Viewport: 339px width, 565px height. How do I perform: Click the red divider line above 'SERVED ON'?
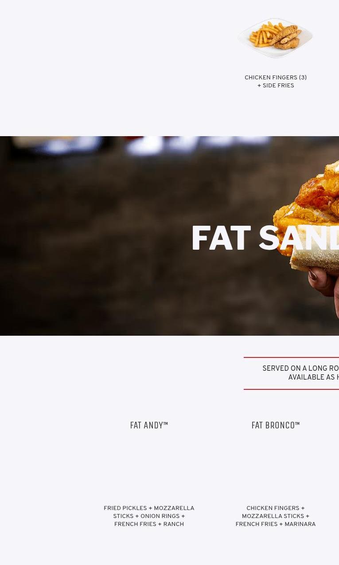[291, 357]
